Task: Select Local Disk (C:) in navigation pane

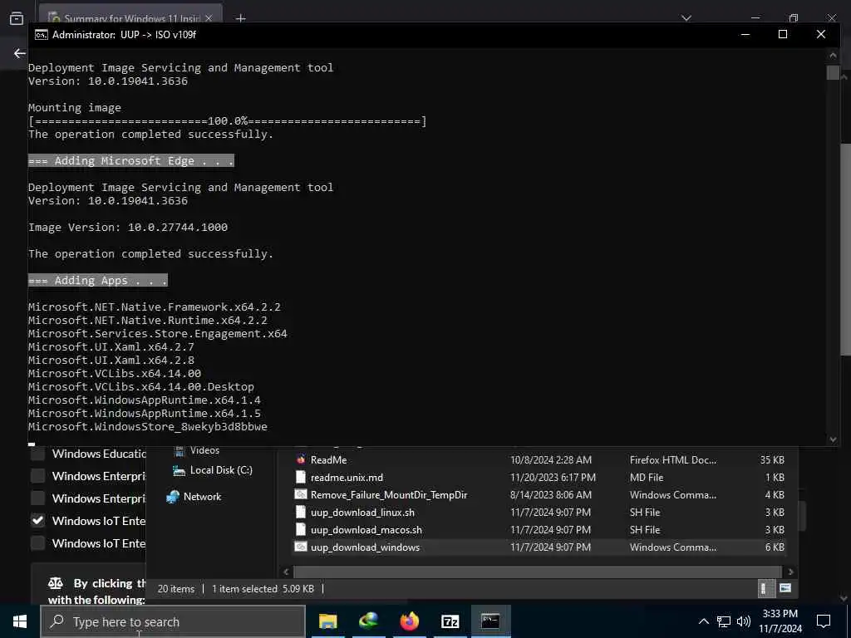Action: [221, 470]
